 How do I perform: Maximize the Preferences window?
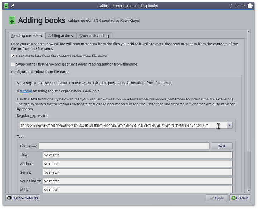pyautogui.click(x=244, y=6)
